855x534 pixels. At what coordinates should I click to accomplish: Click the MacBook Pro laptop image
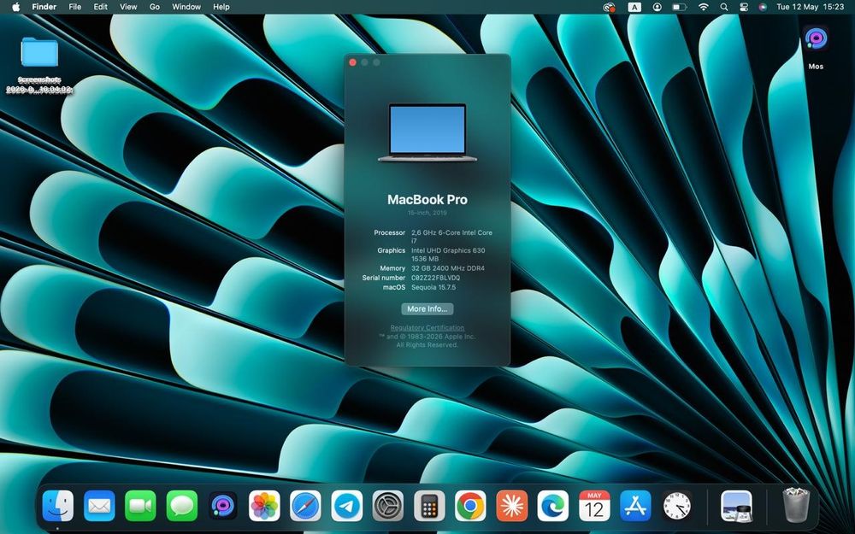coord(427,132)
